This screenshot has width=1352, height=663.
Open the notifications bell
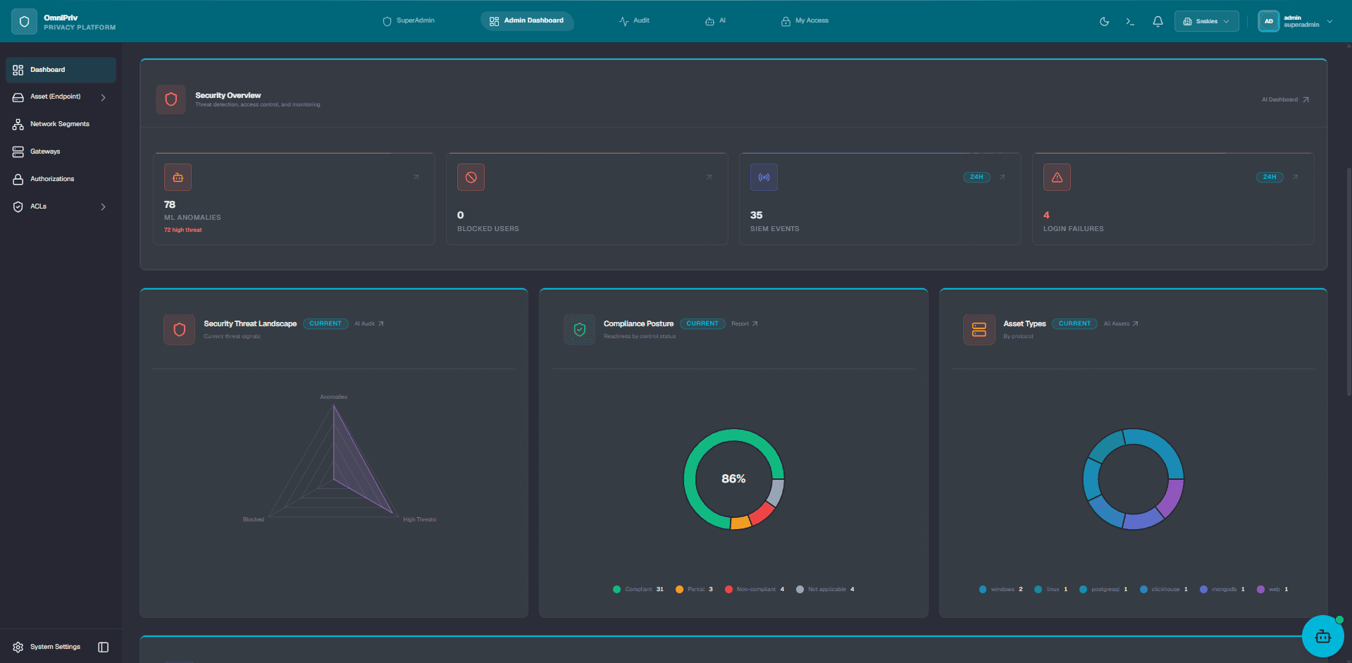[1158, 21]
